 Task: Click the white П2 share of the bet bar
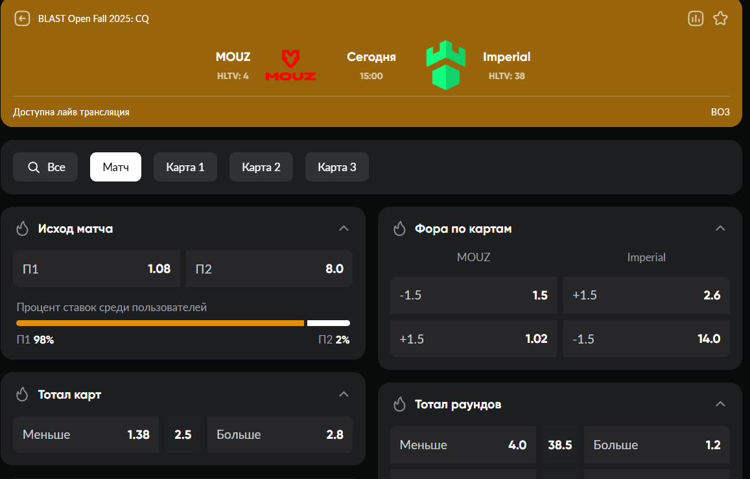(329, 323)
